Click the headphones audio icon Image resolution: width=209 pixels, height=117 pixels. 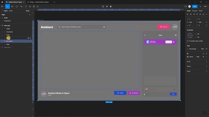point(186,6)
